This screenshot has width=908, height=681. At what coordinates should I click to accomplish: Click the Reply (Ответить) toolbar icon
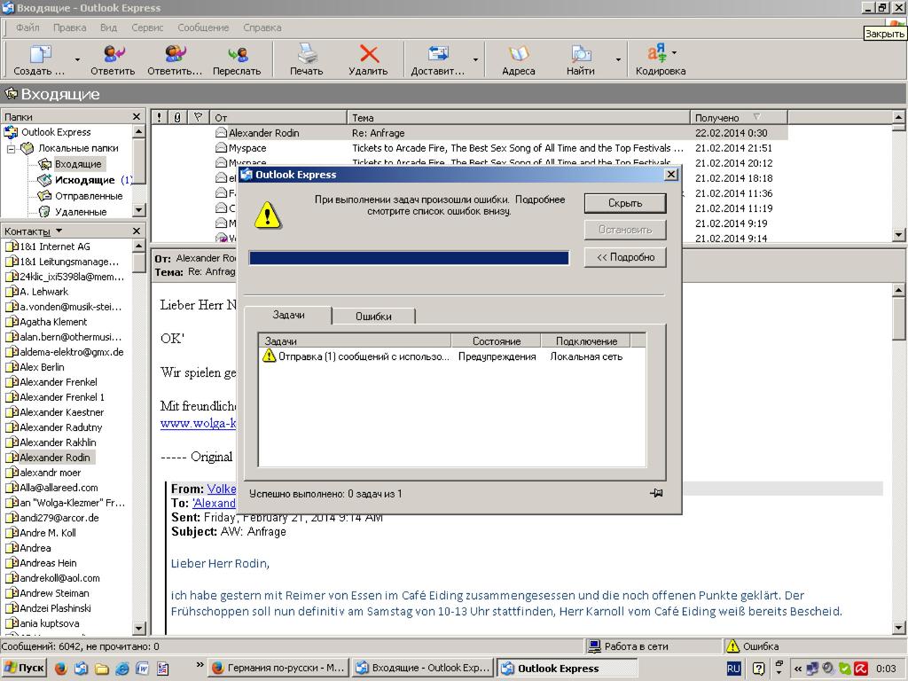click(x=113, y=59)
